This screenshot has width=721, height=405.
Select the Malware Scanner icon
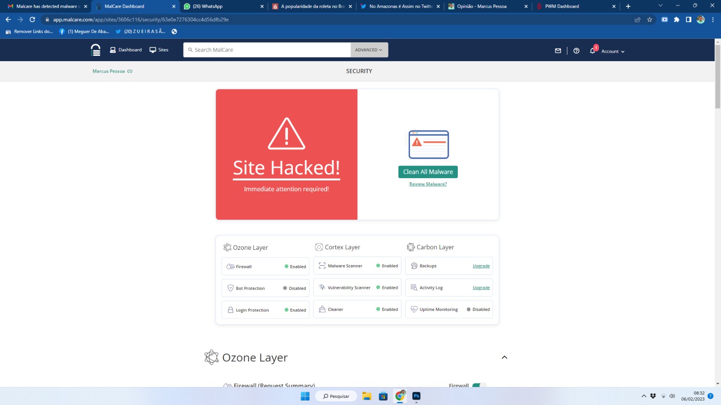[x=322, y=265]
